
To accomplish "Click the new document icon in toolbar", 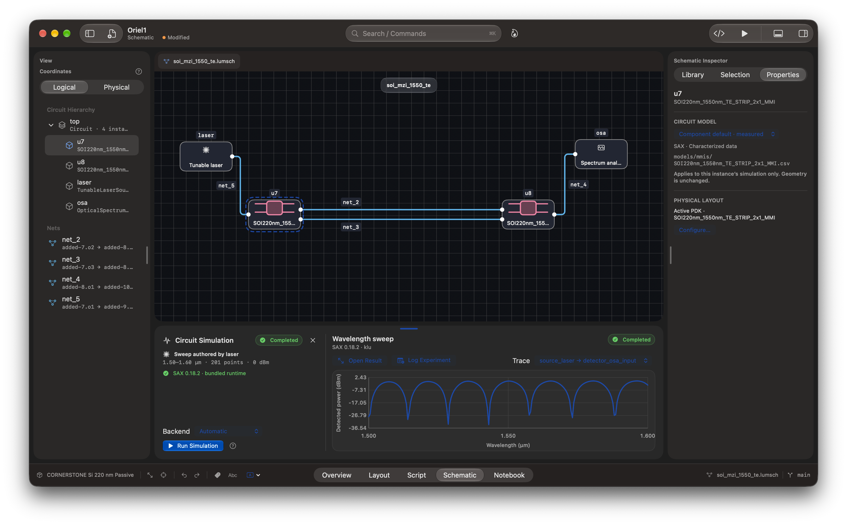I will pos(111,33).
